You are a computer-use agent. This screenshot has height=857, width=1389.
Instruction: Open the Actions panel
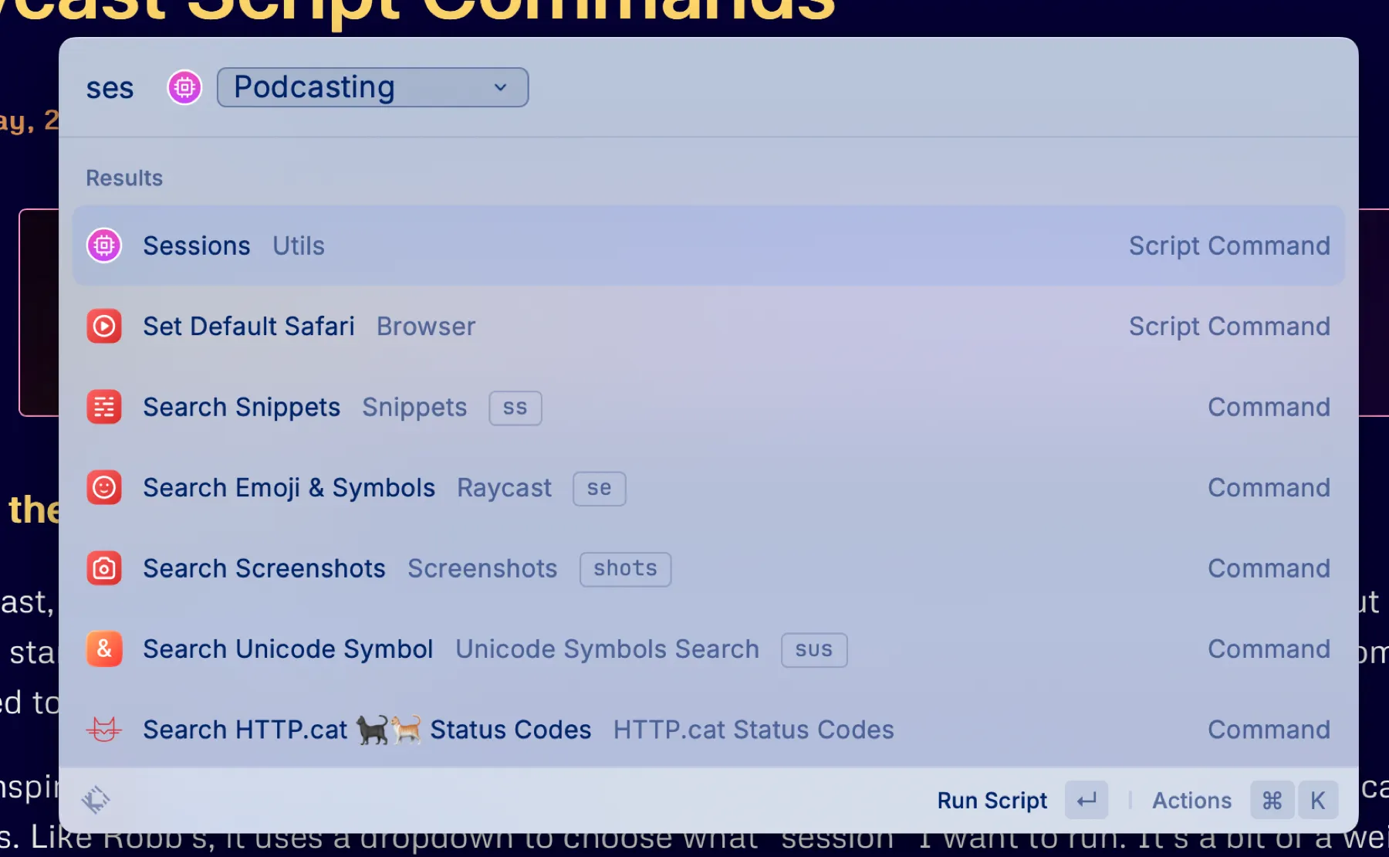pyautogui.click(x=1191, y=800)
